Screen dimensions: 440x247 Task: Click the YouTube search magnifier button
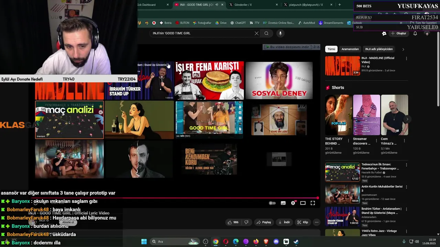266,33
